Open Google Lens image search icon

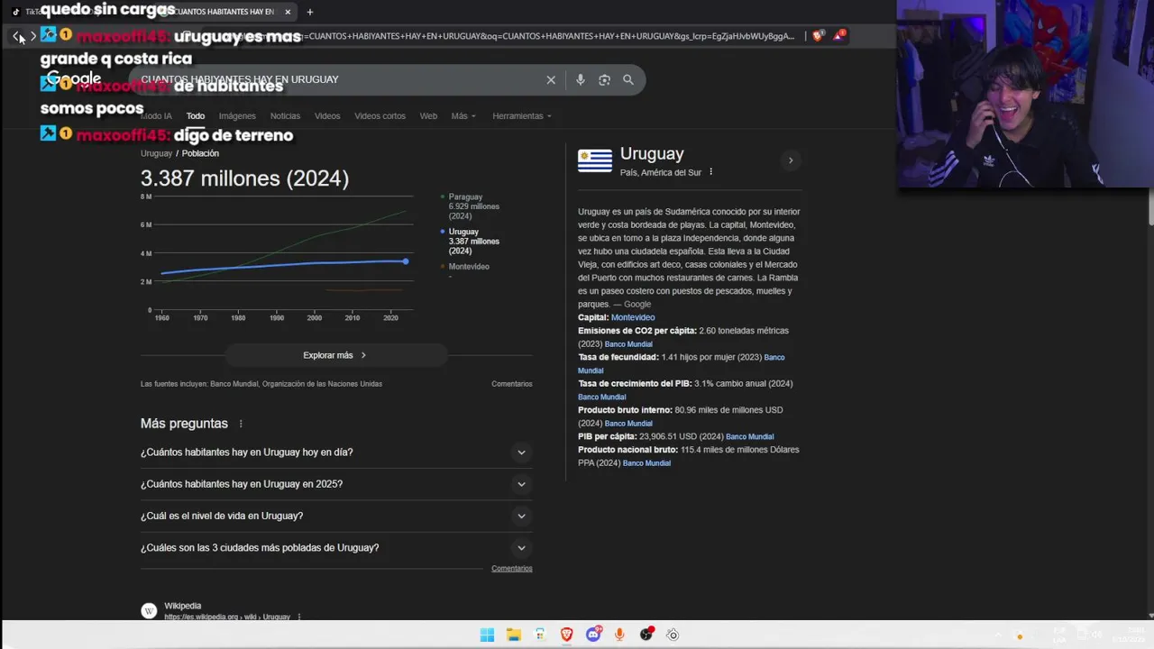[604, 80]
